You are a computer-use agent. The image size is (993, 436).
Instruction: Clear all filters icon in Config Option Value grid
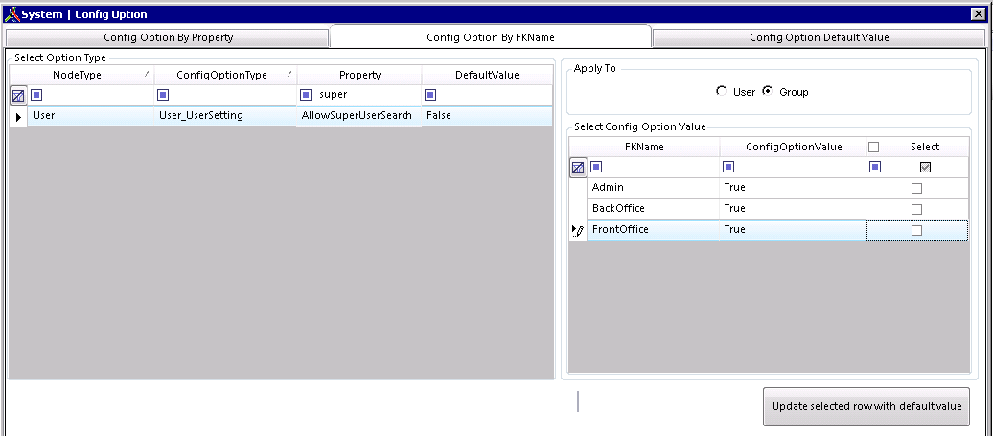[578, 169]
